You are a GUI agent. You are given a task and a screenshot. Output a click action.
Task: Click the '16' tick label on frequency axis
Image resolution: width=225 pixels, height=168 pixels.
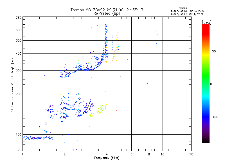pos(191,155)
